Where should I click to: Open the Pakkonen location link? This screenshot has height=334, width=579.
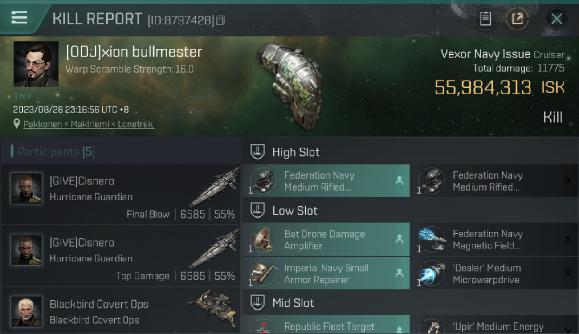[89, 124]
